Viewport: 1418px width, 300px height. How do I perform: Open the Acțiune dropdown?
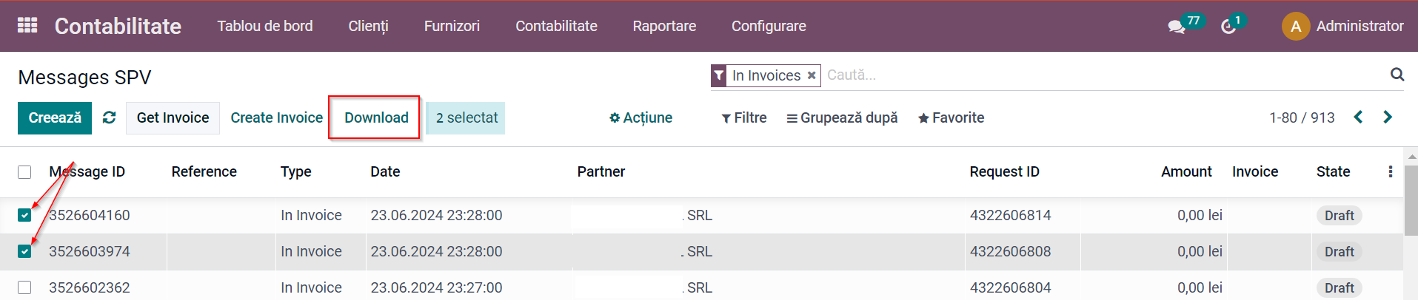[641, 117]
